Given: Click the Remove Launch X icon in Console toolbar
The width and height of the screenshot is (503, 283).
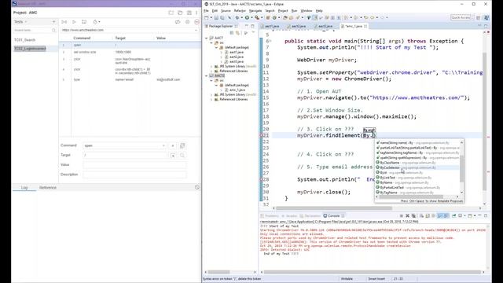Looking at the screenshot, I should click(407, 216).
